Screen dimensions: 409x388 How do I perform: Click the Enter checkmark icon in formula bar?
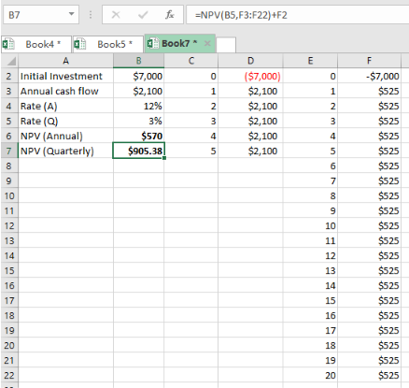pos(143,15)
